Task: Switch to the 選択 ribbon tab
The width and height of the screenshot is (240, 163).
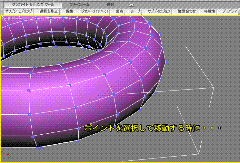Action: (x=110, y=5)
